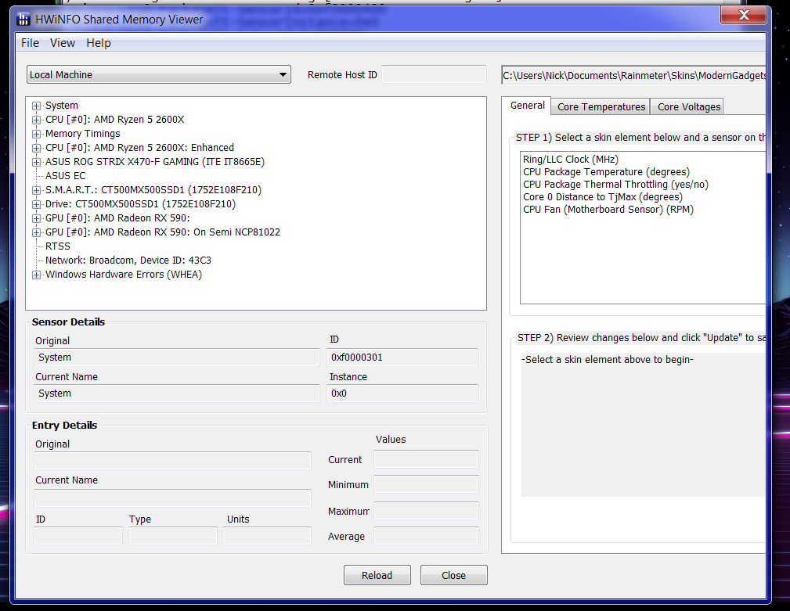Screen dimensions: 790x611
Task: Click the Instance field showing 0x0
Action: (x=402, y=394)
